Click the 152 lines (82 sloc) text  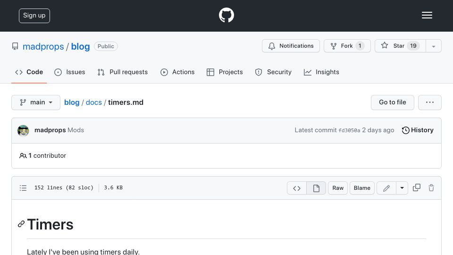[64, 187]
